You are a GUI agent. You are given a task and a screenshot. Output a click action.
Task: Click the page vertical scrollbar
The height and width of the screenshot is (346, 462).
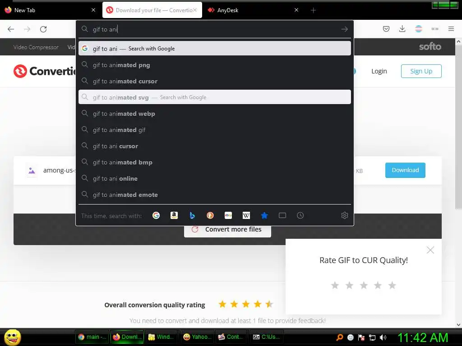click(x=458, y=127)
